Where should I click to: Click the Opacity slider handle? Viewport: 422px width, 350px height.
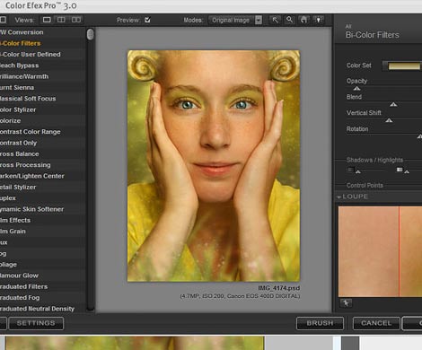(x=356, y=88)
